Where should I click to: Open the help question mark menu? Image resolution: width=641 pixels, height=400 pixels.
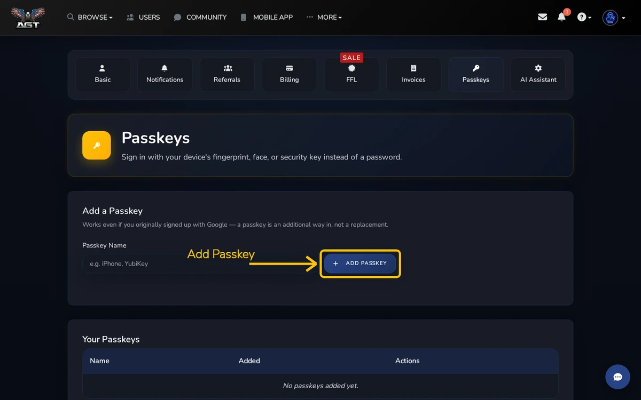pyautogui.click(x=584, y=17)
